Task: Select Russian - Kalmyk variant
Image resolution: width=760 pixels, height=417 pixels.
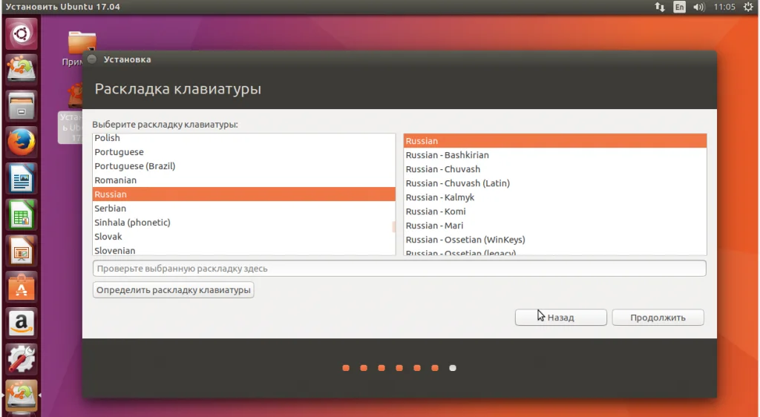Action: pos(555,197)
